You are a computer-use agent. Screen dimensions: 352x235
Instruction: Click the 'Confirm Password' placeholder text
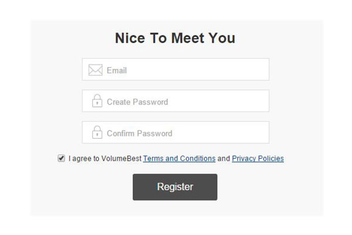pyautogui.click(x=140, y=133)
